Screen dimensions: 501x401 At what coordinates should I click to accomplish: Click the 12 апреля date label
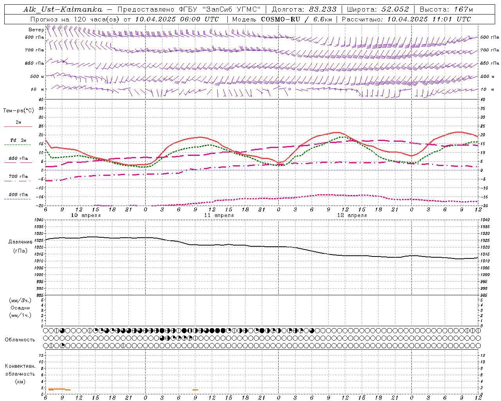pos(352,215)
